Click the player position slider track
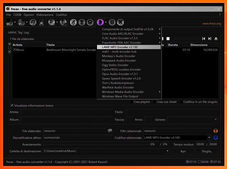Image resolution: width=227 pixels, height=169 pixels. pos(186,39)
